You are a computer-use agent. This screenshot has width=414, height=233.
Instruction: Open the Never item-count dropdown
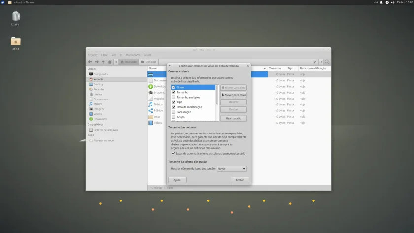[232, 169]
